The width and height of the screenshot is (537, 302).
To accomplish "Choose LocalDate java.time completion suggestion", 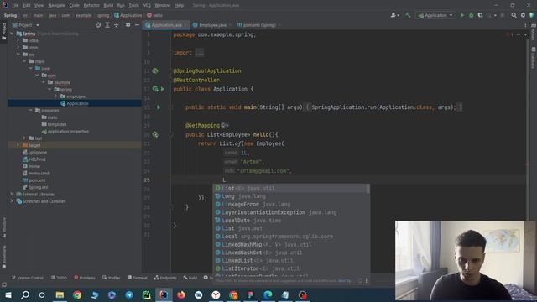I will tap(290, 221).
